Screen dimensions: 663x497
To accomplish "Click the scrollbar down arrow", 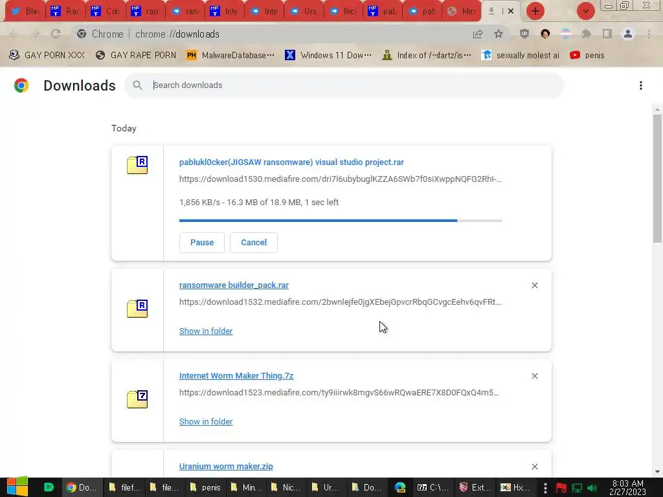I will pos(657,472).
